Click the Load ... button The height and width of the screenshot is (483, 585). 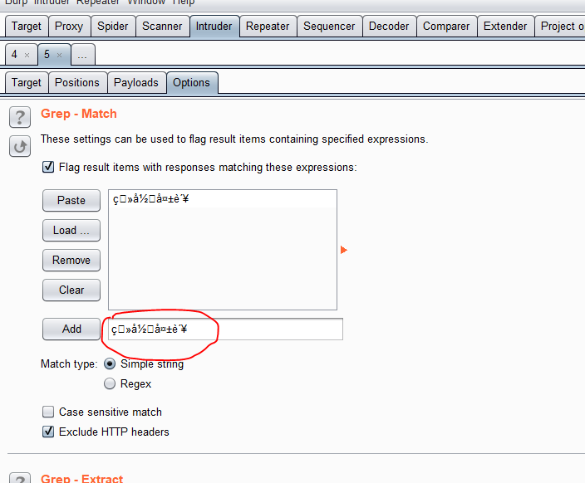pyautogui.click(x=71, y=230)
